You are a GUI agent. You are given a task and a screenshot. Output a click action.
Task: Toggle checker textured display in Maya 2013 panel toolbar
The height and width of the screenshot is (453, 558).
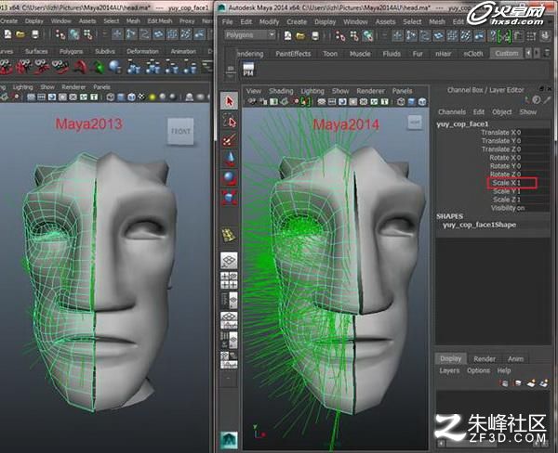(141, 97)
